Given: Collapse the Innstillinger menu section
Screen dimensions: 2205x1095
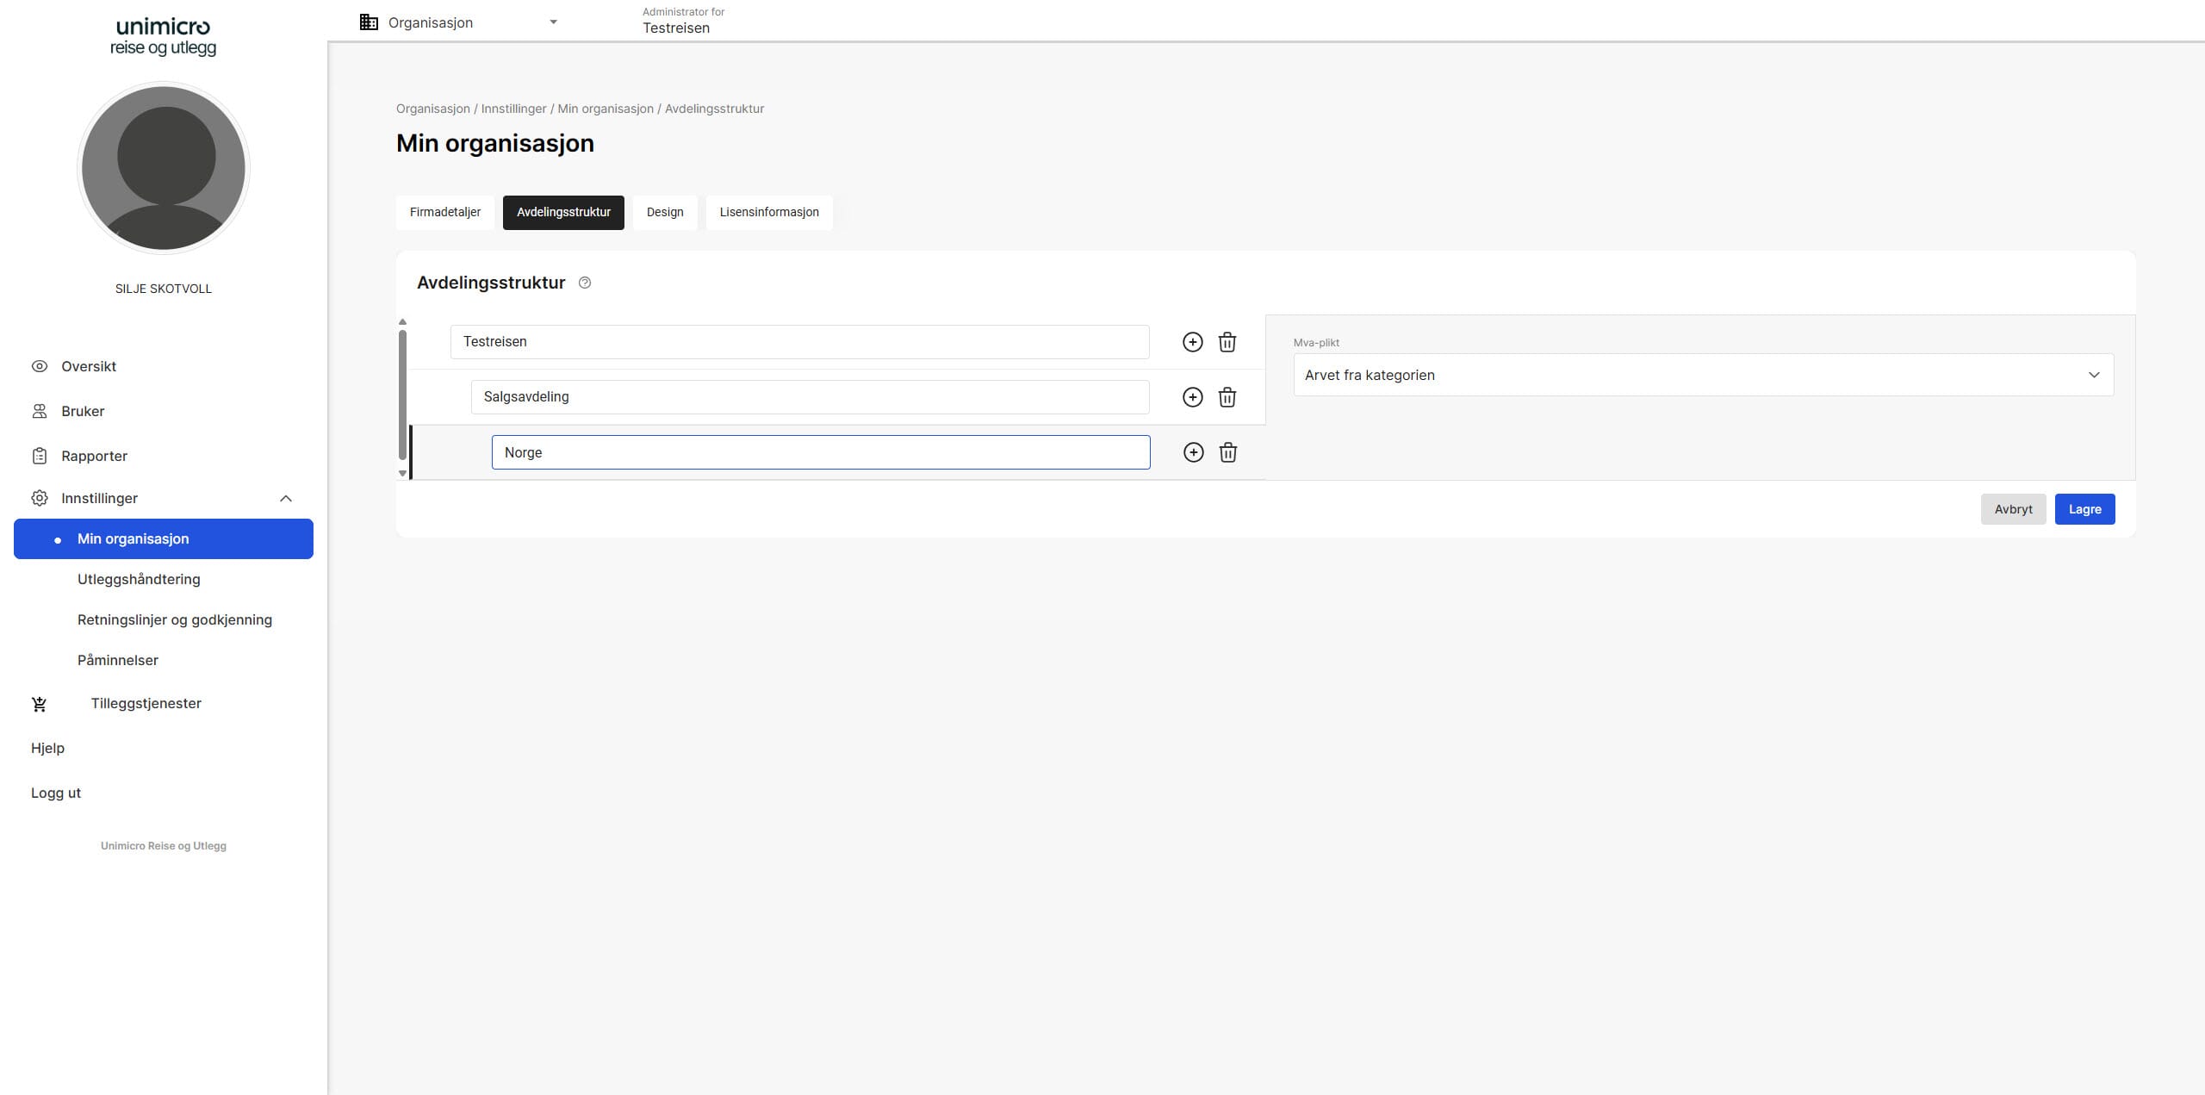Looking at the screenshot, I should click(x=286, y=498).
